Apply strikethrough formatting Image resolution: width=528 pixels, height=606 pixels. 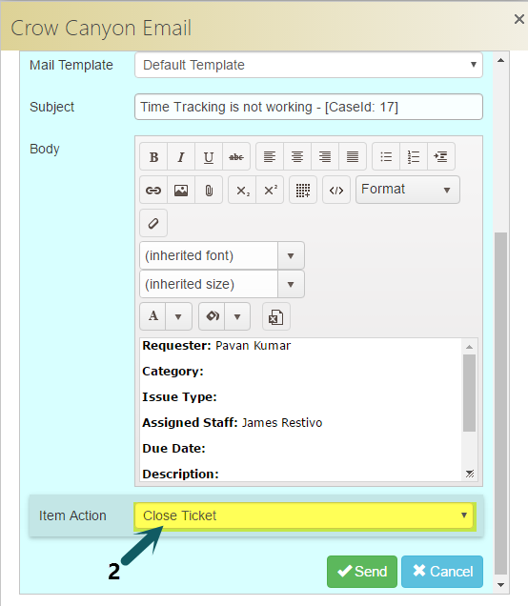pos(236,156)
